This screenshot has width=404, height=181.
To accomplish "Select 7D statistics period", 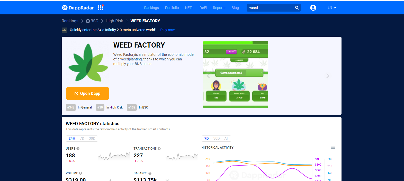I will [x=82, y=139].
